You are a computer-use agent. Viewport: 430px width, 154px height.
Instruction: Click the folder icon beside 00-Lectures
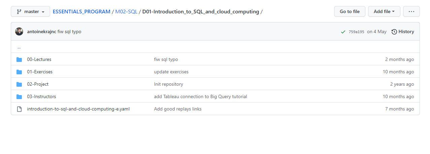click(x=19, y=60)
